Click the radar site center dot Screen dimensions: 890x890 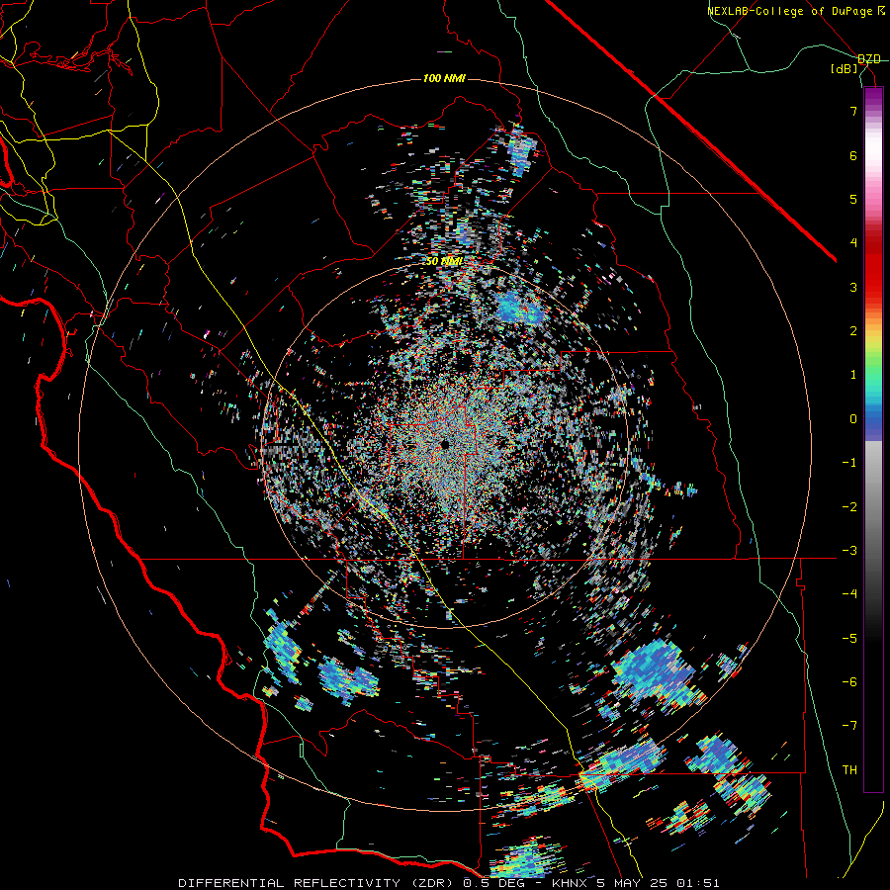point(444,444)
